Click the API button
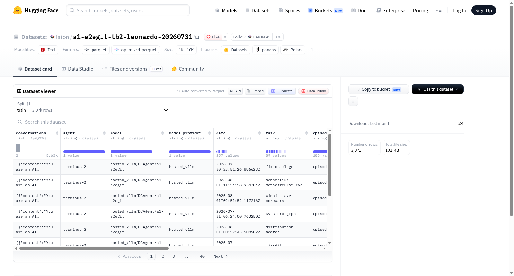 pyautogui.click(x=235, y=91)
